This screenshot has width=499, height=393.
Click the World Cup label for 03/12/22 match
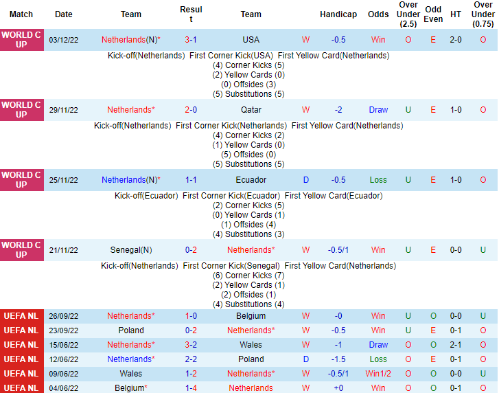click(x=21, y=40)
